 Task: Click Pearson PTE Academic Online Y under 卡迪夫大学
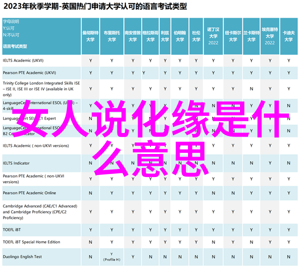click(288, 193)
